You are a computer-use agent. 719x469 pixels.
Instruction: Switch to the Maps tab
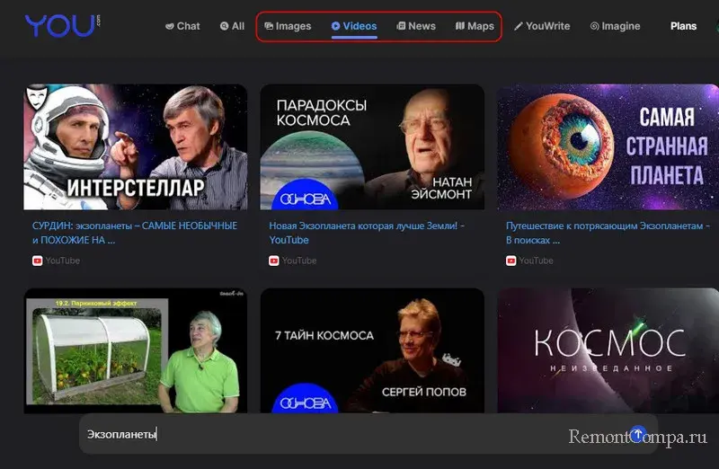[x=475, y=26]
